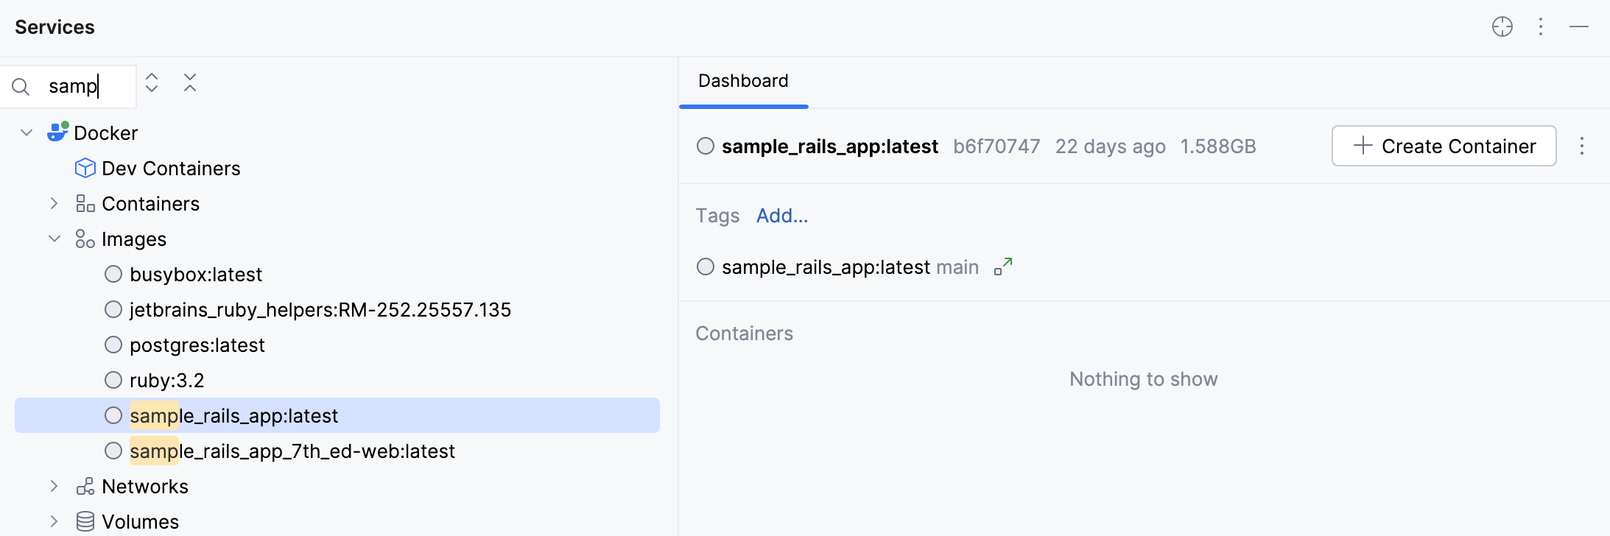Click the Create Container button

pos(1444,146)
